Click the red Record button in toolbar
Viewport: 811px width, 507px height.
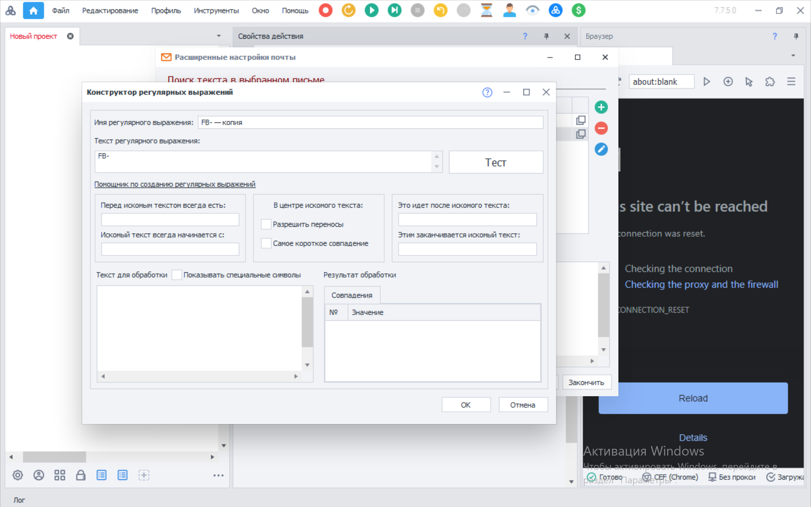click(325, 10)
